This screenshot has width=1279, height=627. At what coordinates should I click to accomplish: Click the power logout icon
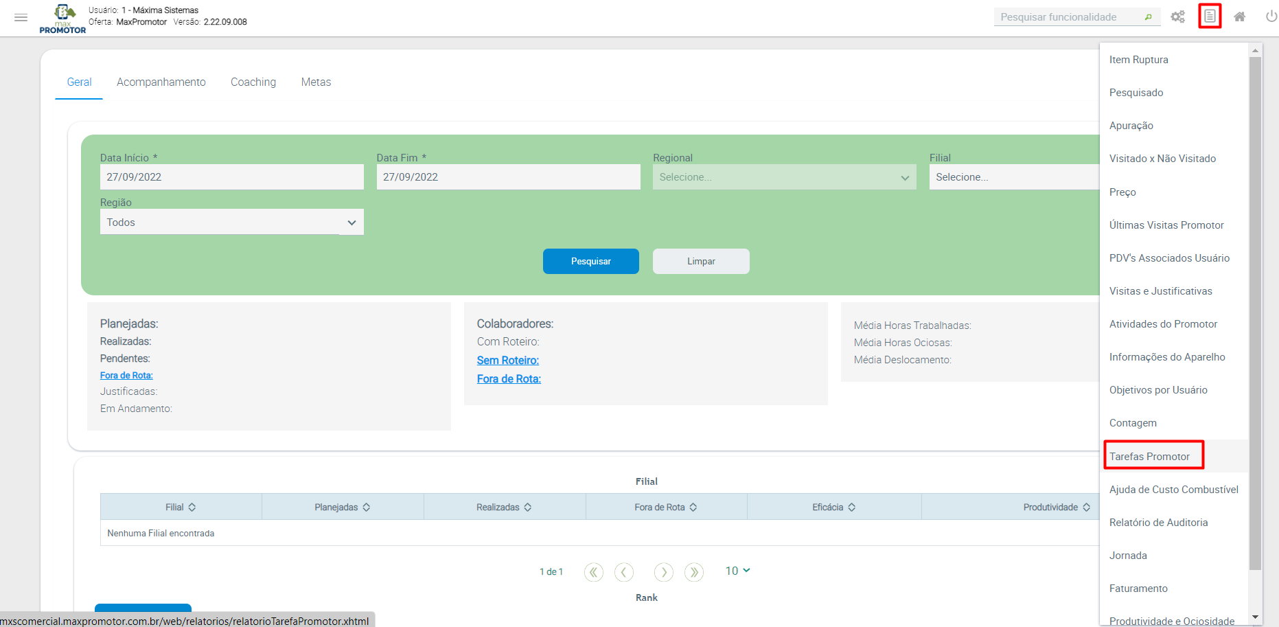point(1271,16)
